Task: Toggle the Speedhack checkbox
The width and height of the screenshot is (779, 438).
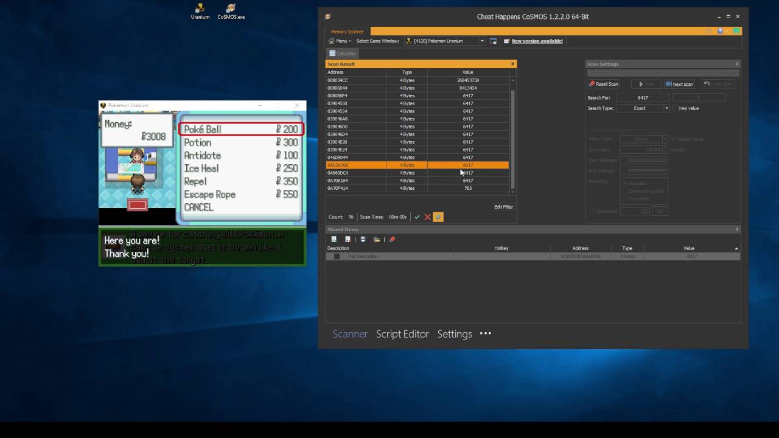Action: coord(592,211)
